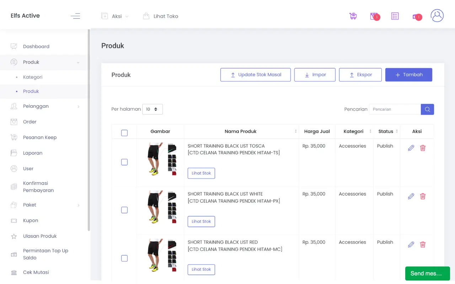The width and height of the screenshot is (455, 284).
Task: Click the hamburger menu collapse icon
Action: click(75, 16)
